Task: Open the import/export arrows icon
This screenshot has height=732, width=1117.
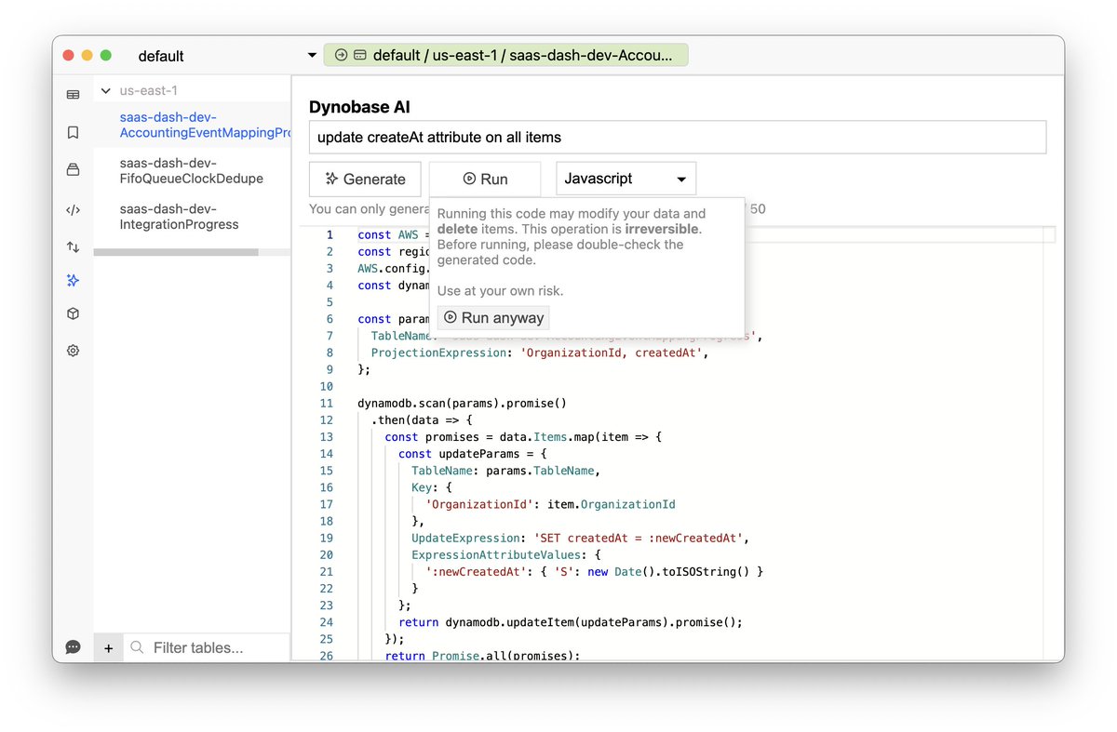Action: pos(73,246)
